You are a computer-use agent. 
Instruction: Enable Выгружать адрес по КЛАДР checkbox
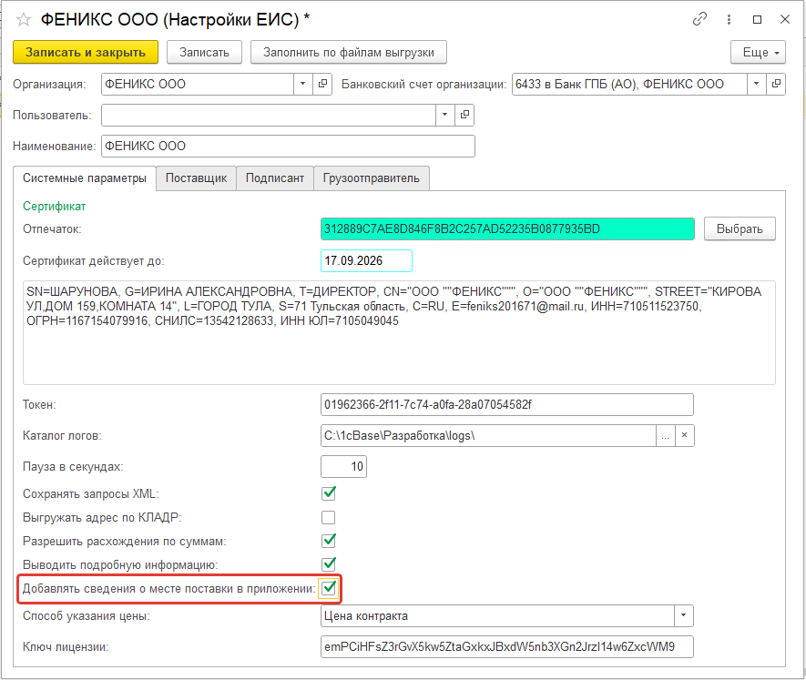pos(329,517)
